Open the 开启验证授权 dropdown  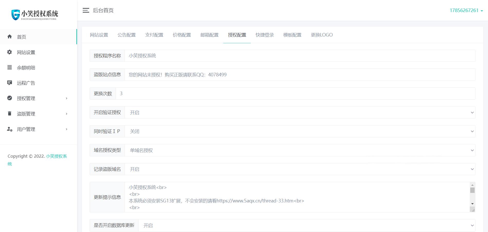[x=300, y=112]
